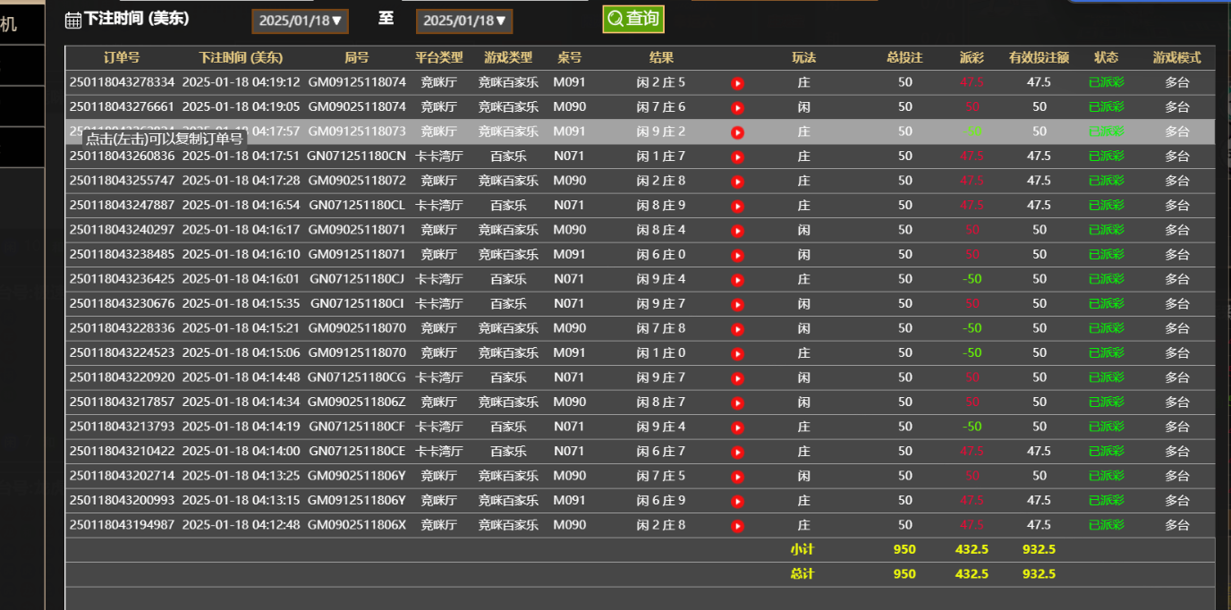1231x610 pixels.
Task: Play video replay for order 250118043228336
Action: click(737, 329)
